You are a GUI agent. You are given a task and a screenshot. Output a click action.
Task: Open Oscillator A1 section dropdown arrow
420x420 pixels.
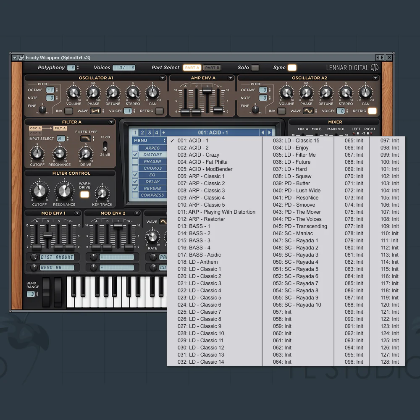tap(162, 78)
